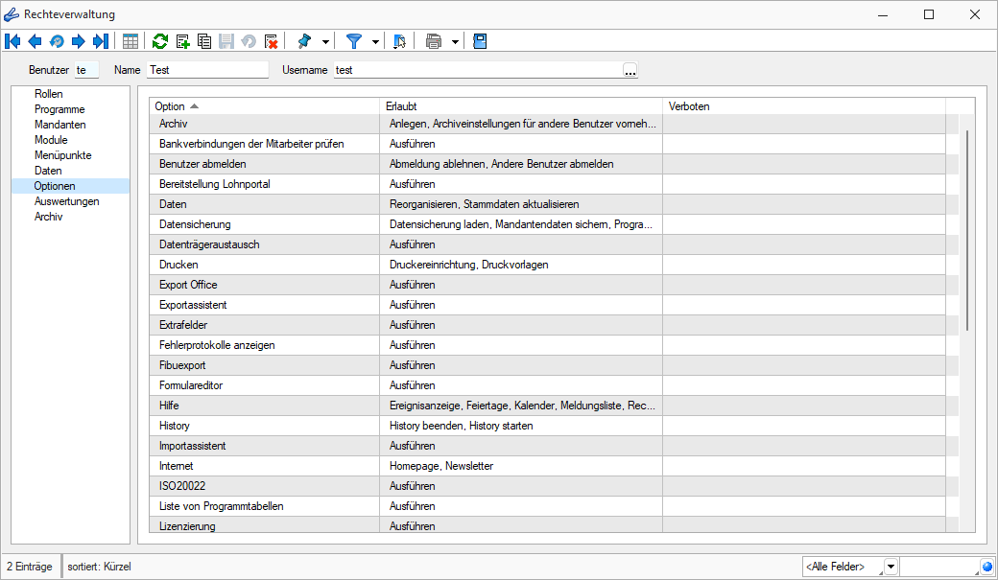This screenshot has width=998, height=580.
Task: Select the Datenträgeraustausch row
Action: [x=547, y=244]
